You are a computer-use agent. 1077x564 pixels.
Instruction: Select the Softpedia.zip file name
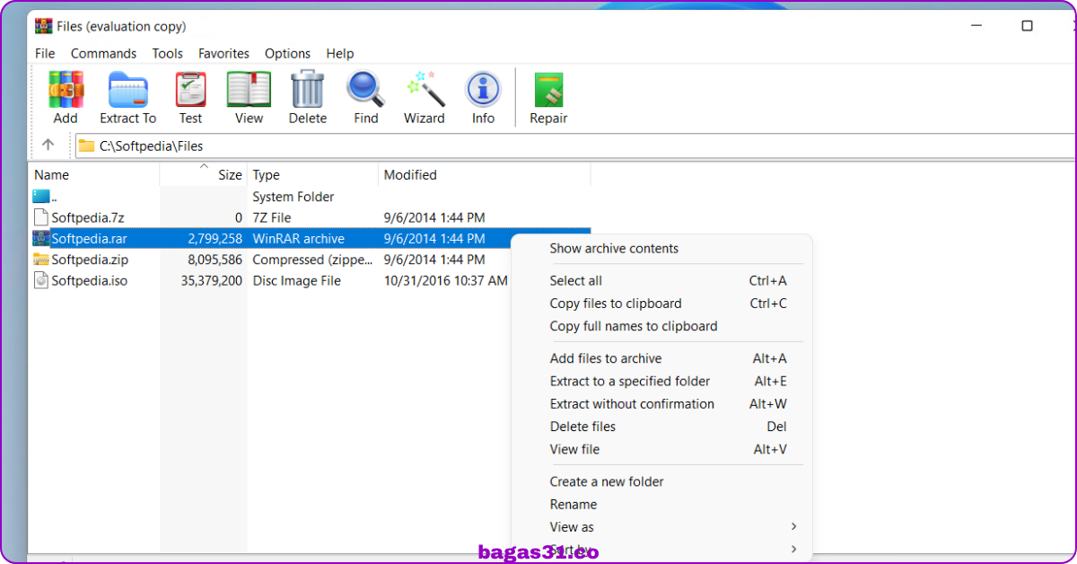pyautogui.click(x=90, y=260)
